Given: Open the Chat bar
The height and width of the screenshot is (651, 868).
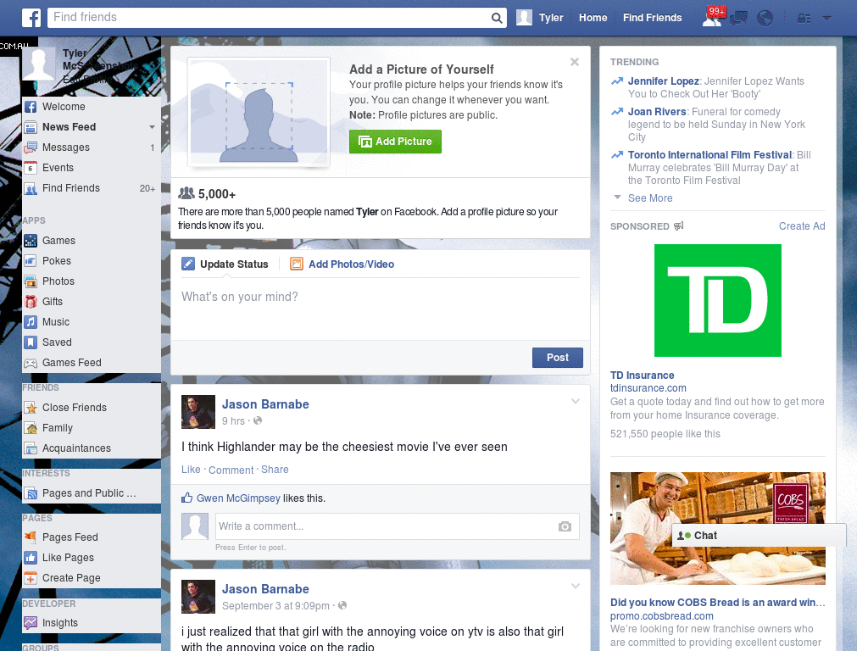Looking at the screenshot, I should (x=759, y=536).
